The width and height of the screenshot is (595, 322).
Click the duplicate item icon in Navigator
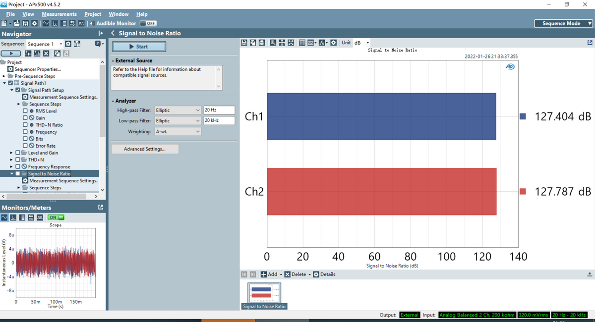coord(57,54)
